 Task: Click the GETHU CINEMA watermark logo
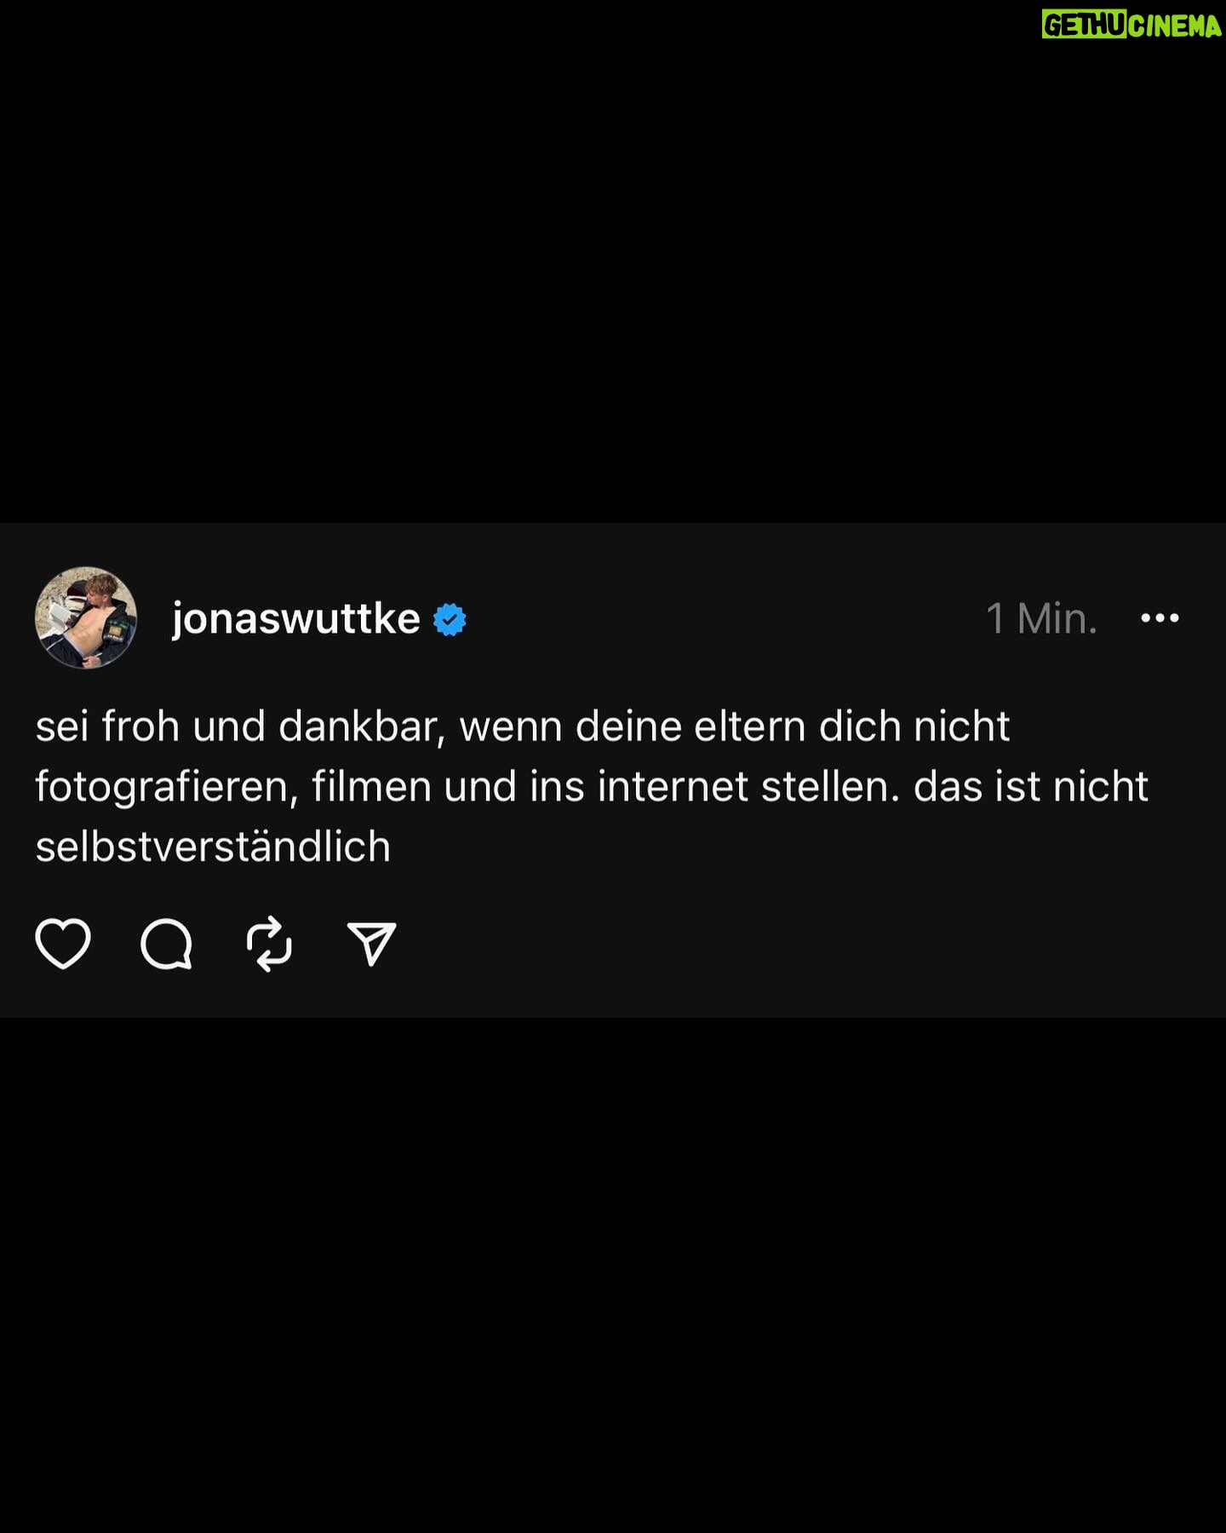tap(1131, 26)
